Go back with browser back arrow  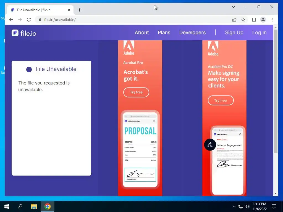coord(11,20)
